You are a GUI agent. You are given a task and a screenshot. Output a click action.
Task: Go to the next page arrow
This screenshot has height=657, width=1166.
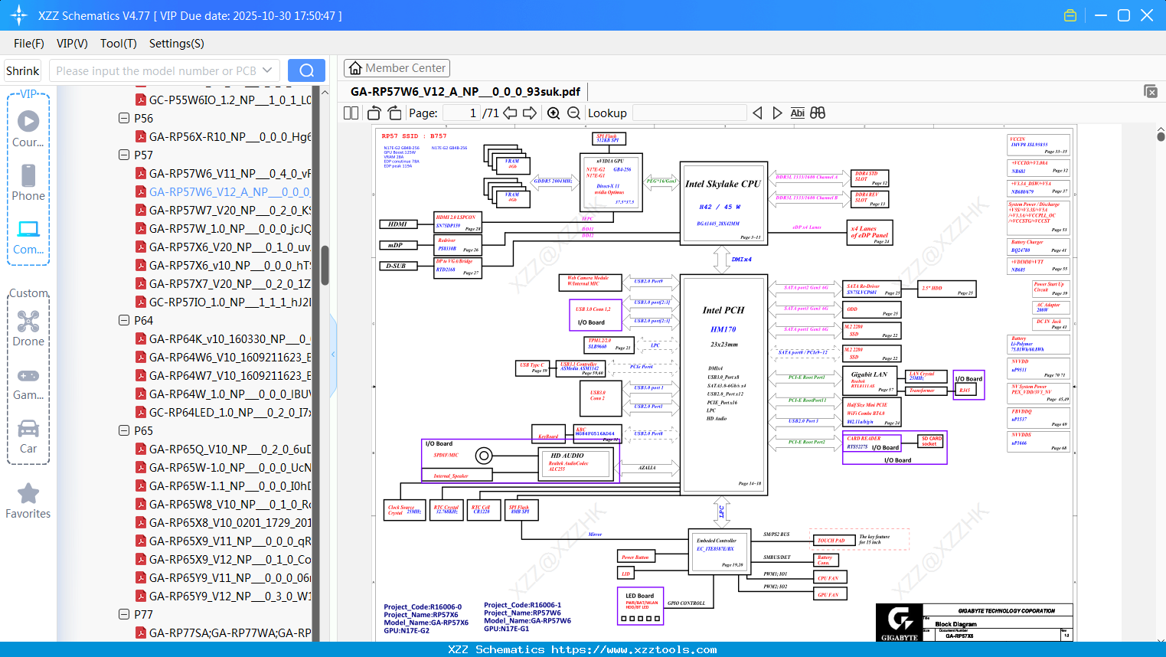(530, 113)
